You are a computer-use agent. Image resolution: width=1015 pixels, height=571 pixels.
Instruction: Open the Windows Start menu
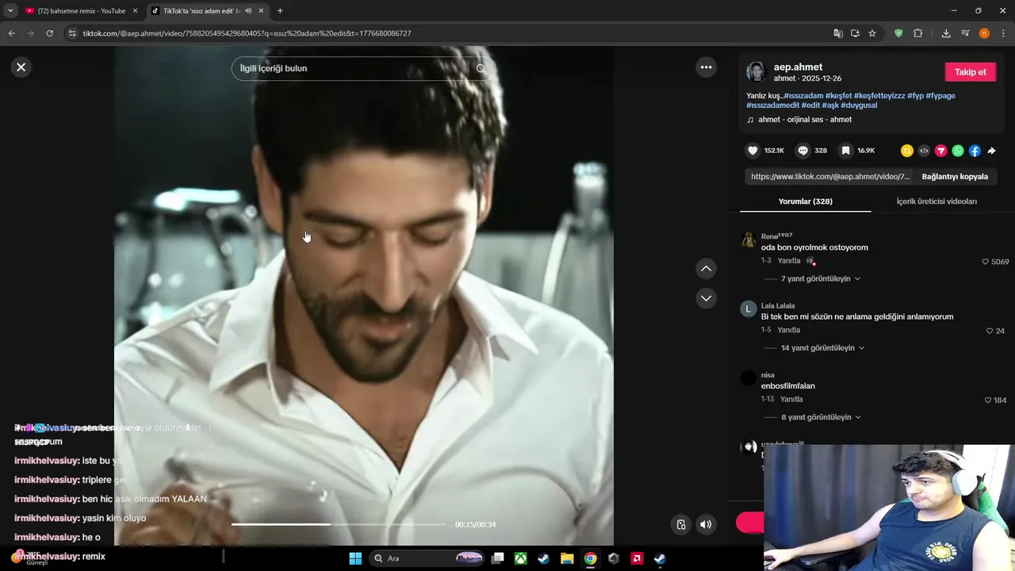(355, 558)
